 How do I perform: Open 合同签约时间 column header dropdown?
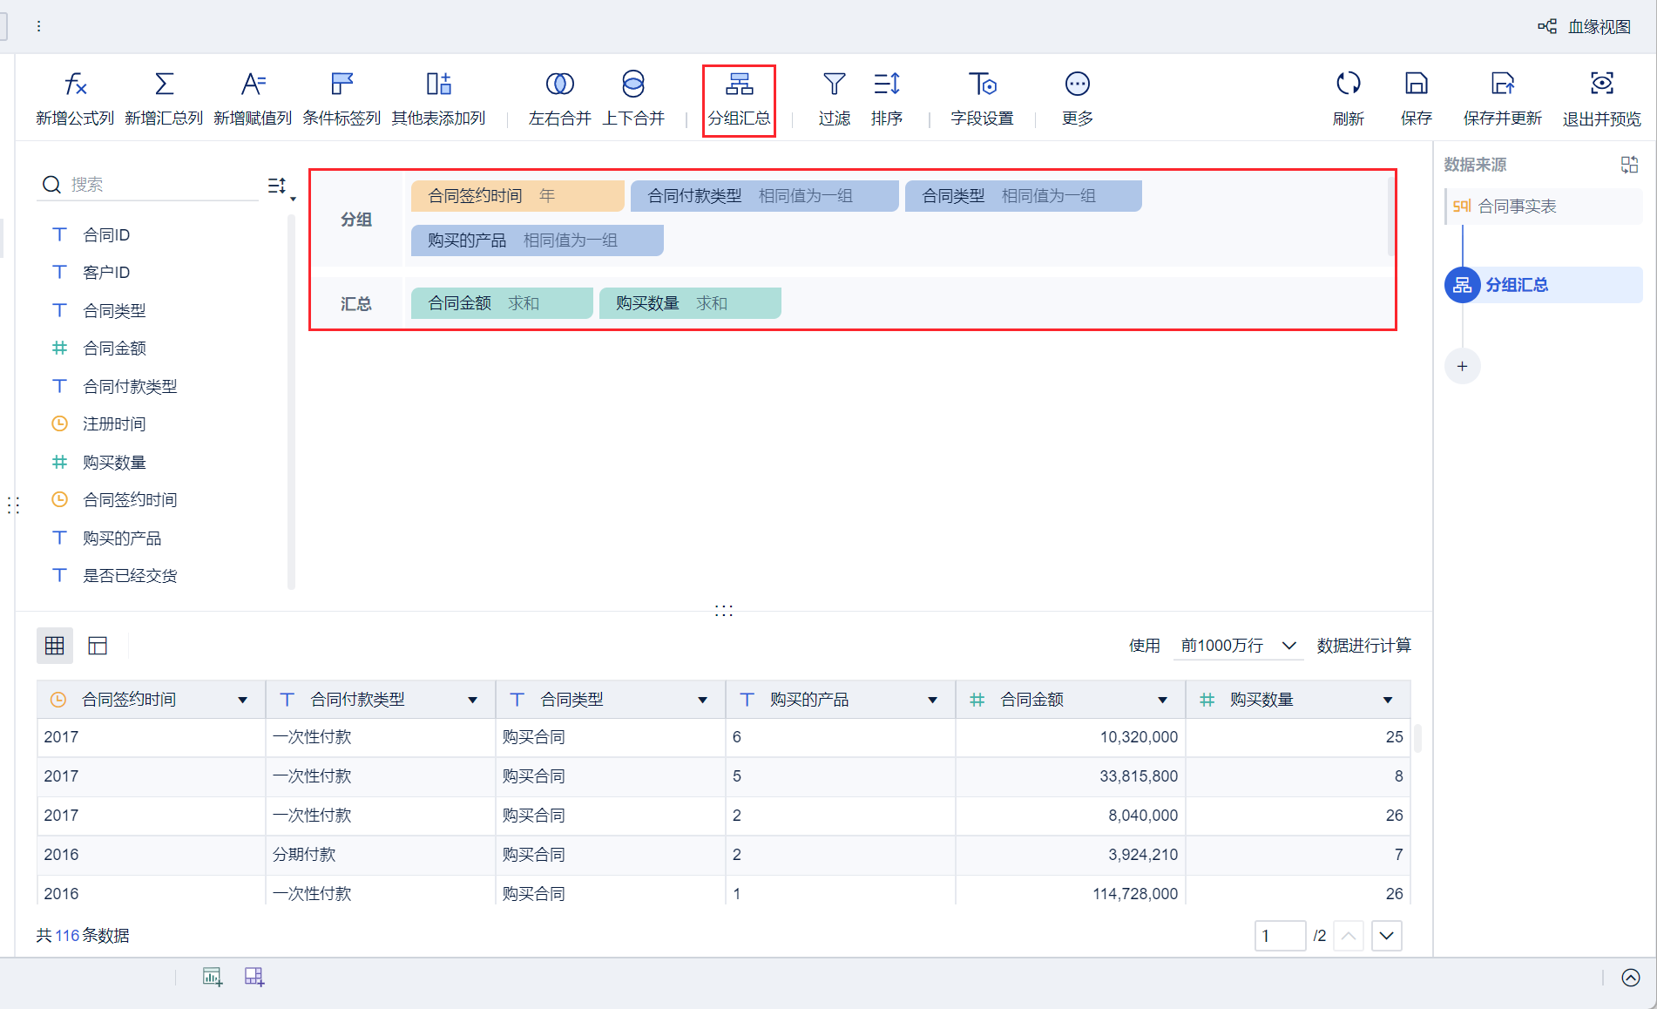point(242,700)
